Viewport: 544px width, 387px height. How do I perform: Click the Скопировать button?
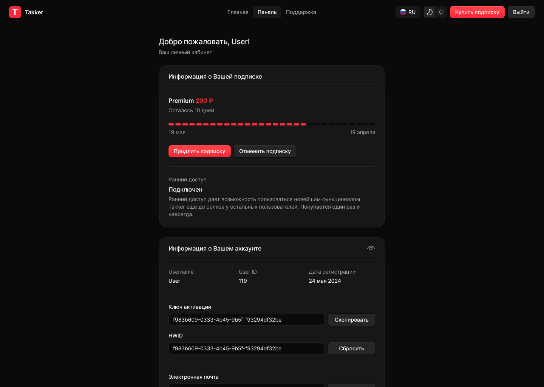tap(352, 320)
